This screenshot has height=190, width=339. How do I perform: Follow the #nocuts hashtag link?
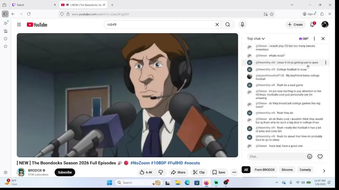pyautogui.click(x=192, y=163)
